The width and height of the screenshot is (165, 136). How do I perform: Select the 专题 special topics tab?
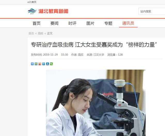click(108, 23)
